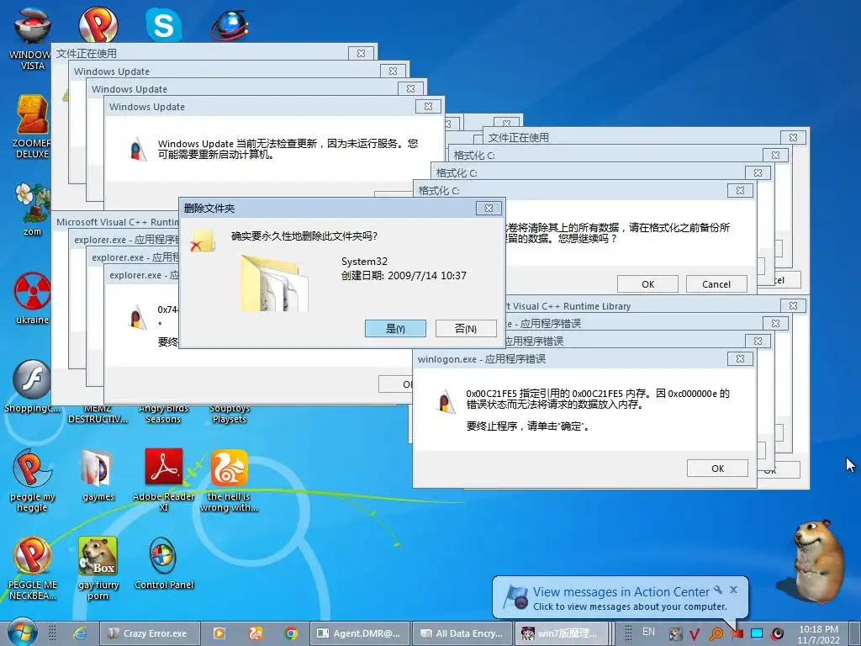Click 否(N) in delete folder dialog
This screenshot has width=861, height=646.
point(466,329)
